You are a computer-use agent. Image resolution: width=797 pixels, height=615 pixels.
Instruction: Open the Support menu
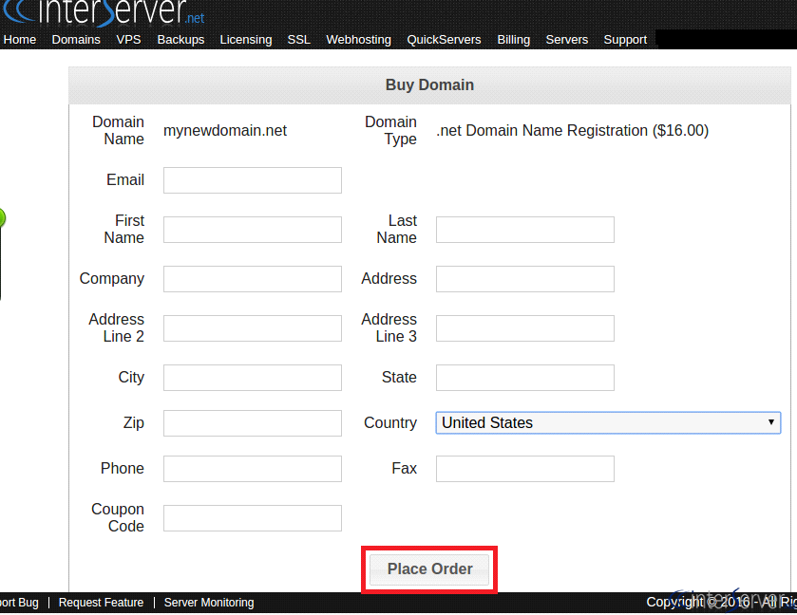click(625, 40)
